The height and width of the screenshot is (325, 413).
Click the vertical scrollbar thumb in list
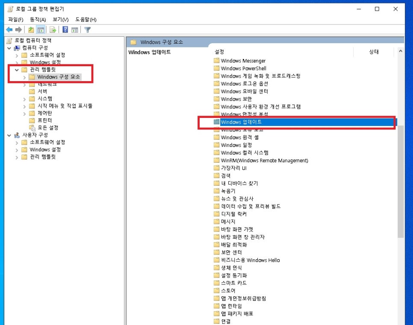[x=400, y=182]
